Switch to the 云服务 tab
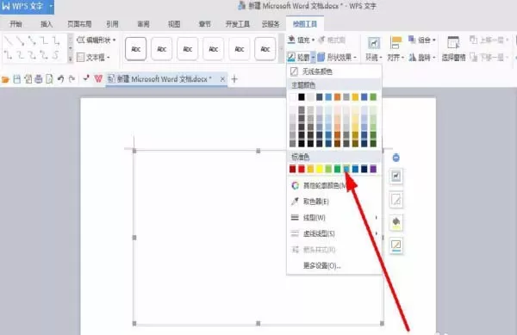 pyautogui.click(x=271, y=24)
